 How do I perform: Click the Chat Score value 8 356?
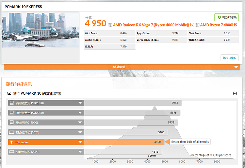[x=227, y=33]
